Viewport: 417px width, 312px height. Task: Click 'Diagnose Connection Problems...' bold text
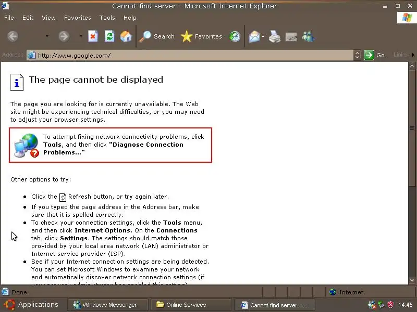113,149
